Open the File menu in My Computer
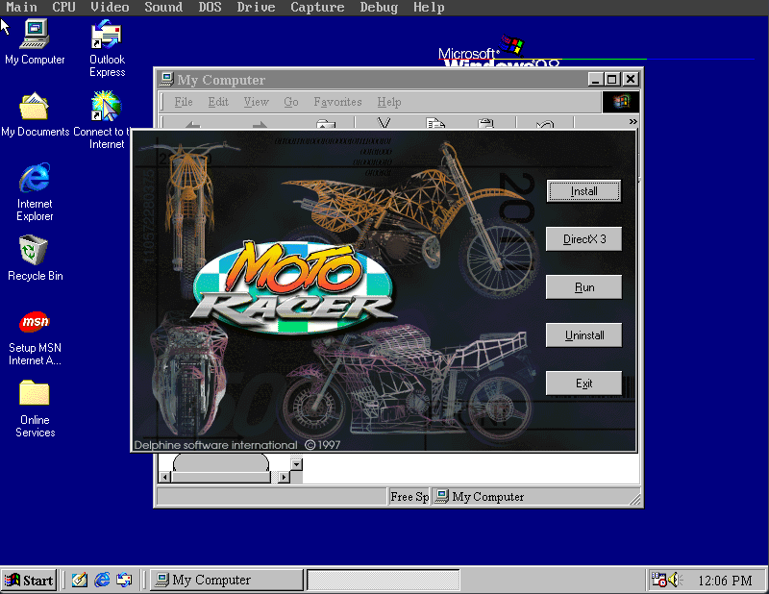 (184, 102)
